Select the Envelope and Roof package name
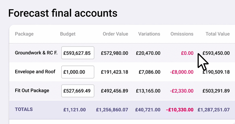The image size is (235, 124). (35, 72)
